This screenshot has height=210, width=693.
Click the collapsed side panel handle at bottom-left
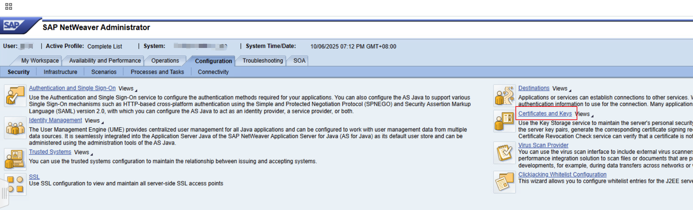[x=4, y=193]
